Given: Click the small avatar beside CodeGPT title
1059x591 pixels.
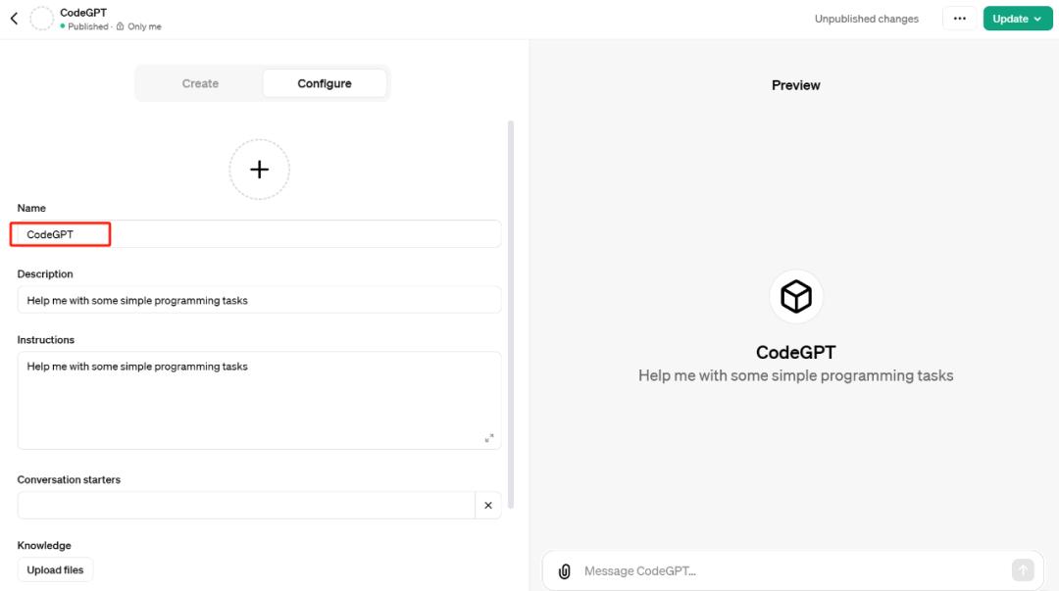Looking at the screenshot, I should [42, 19].
